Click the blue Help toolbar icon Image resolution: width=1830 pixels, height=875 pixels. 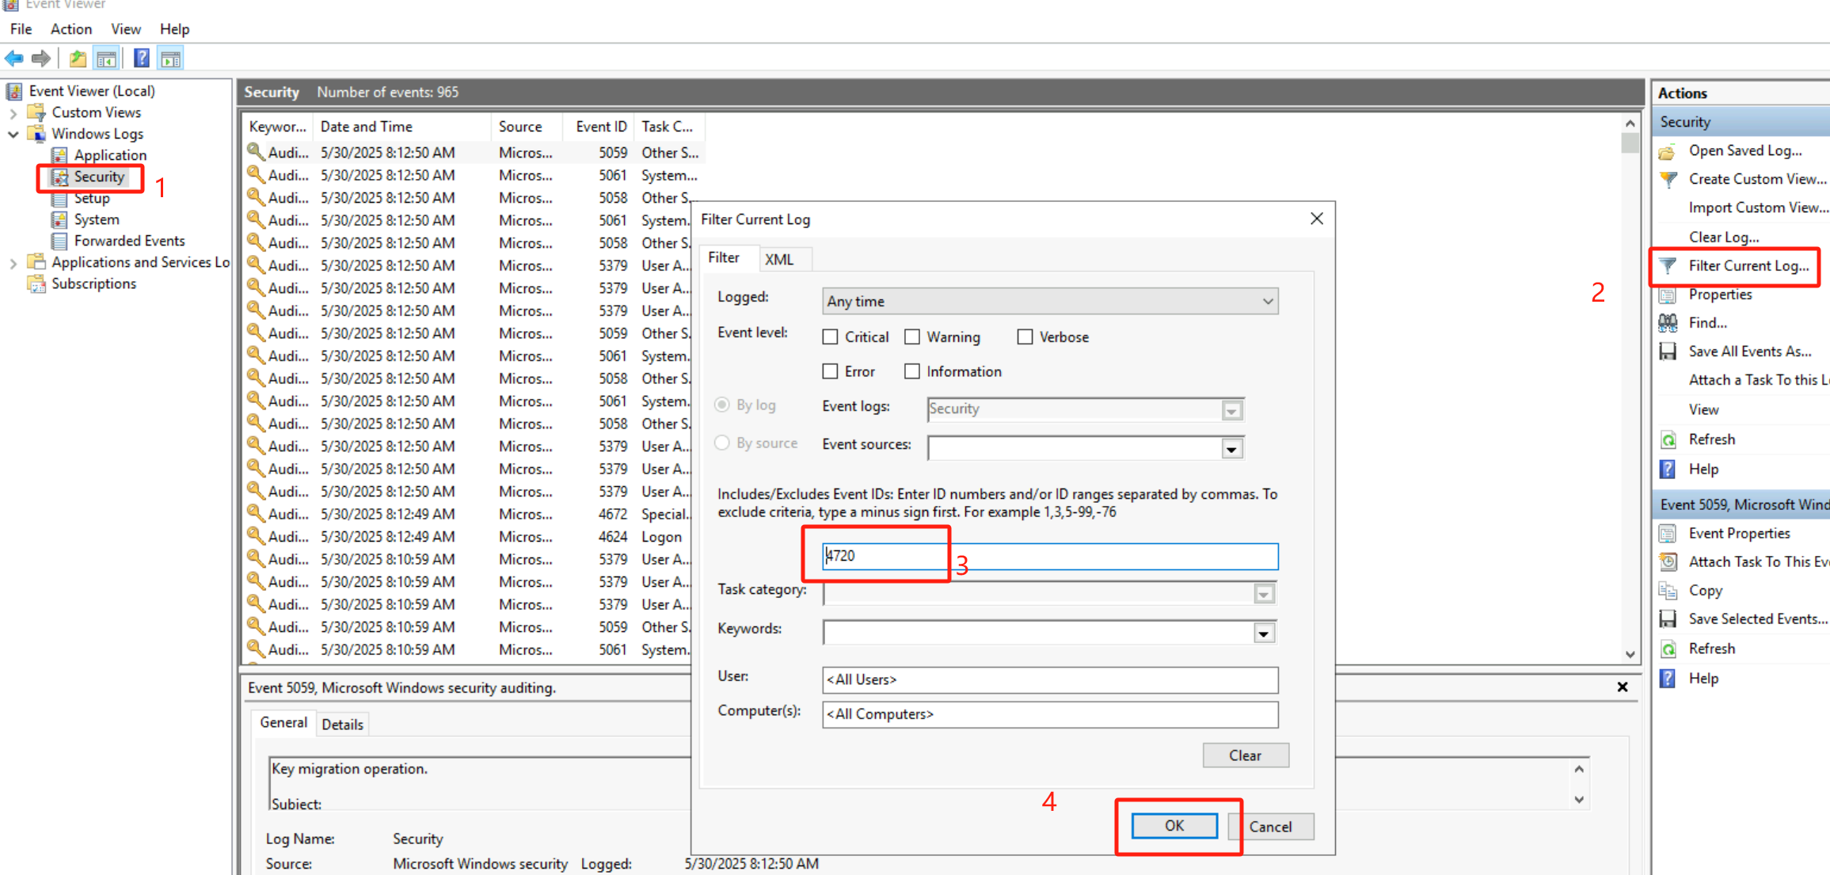pos(141,59)
